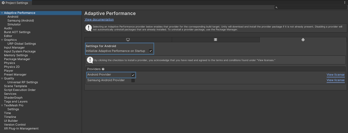Uncheck Initialize Adaptive Performance on Startup
Image resolution: width=348 pixels, height=133 pixels.
coord(151,51)
